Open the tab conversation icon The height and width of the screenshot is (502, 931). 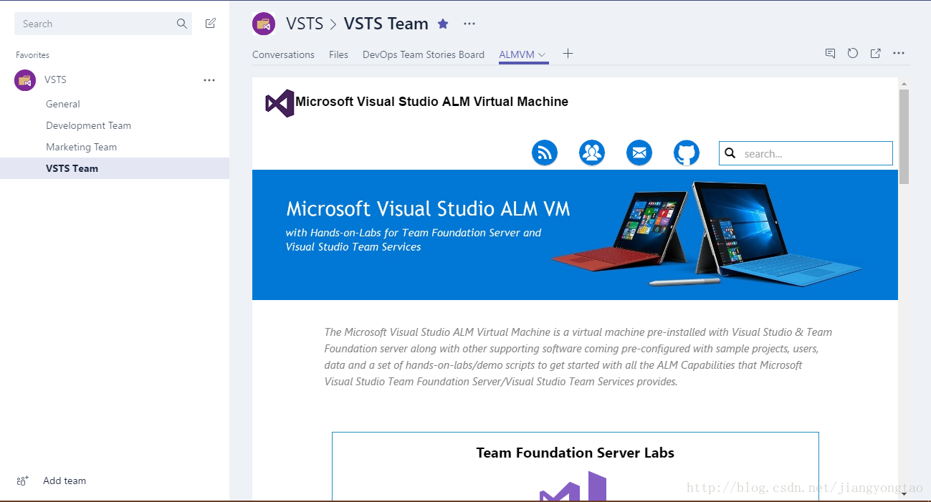point(830,53)
